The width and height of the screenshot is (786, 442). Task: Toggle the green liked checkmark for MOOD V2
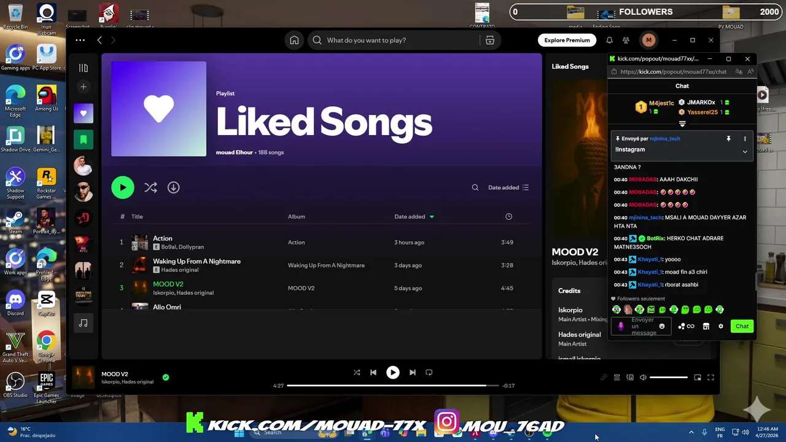click(x=166, y=378)
